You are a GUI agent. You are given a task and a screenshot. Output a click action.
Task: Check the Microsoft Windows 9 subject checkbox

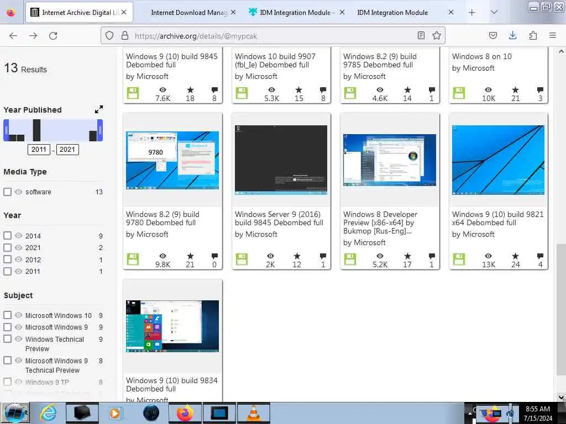(x=8, y=327)
